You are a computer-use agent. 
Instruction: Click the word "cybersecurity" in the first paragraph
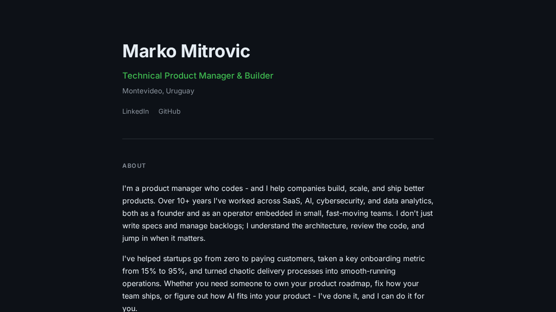[341, 201]
